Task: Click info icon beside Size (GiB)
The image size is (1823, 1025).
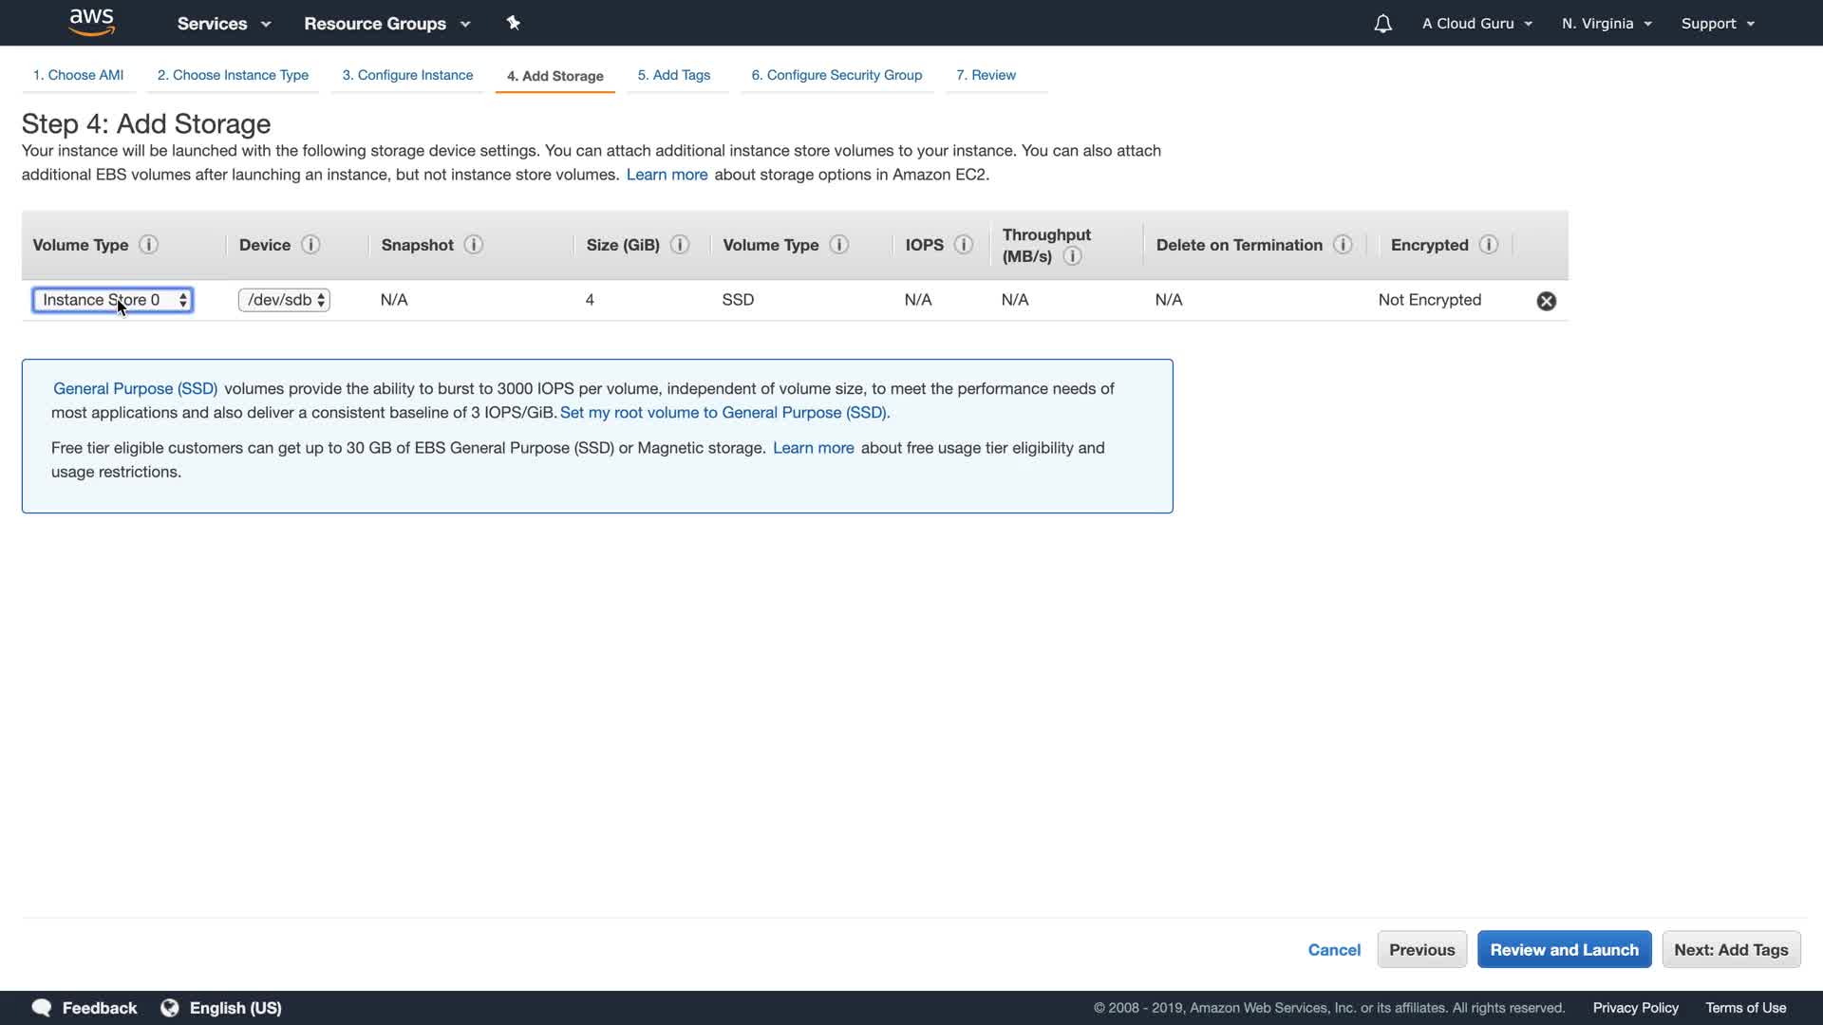Action: [680, 245]
